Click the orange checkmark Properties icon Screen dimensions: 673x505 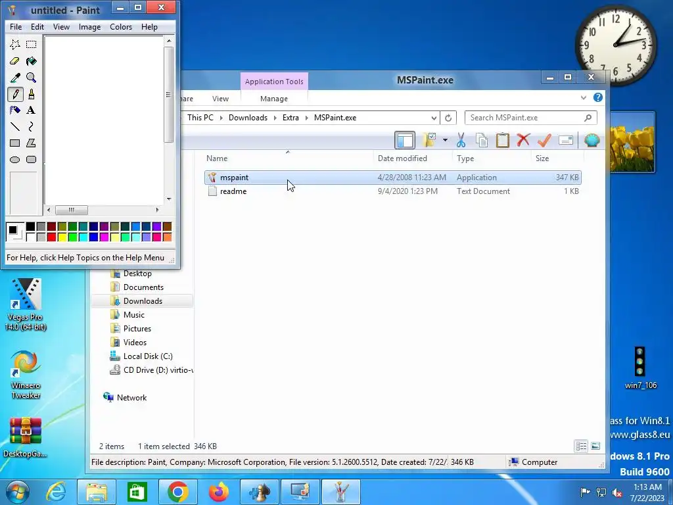pyautogui.click(x=544, y=140)
